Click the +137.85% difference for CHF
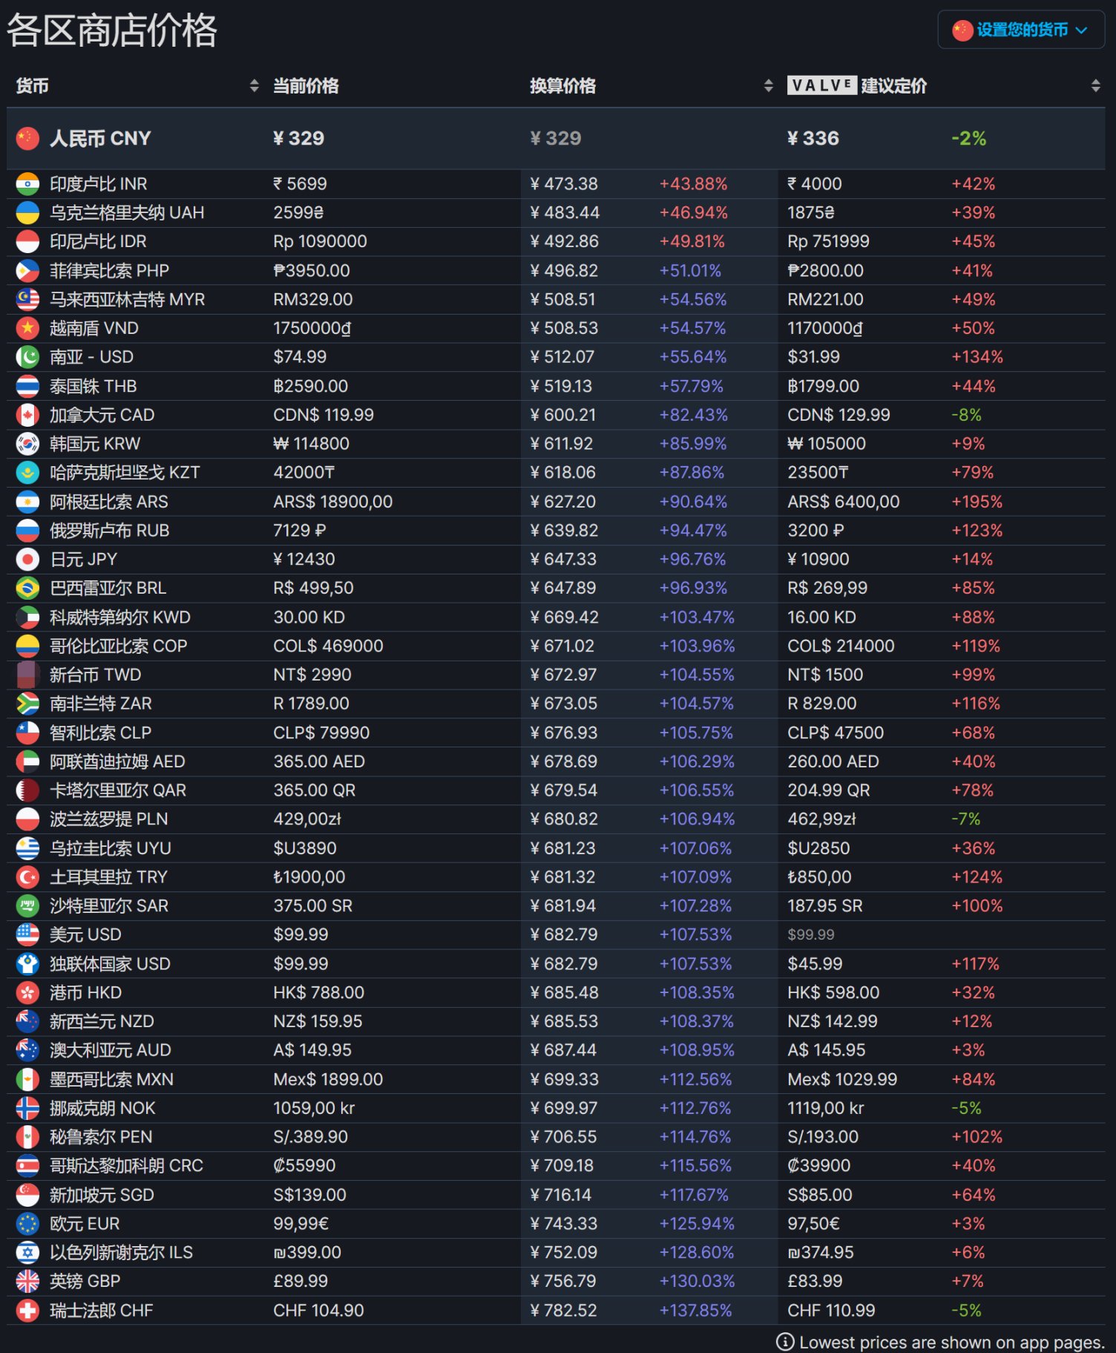Image resolution: width=1116 pixels, height=1353 pixels. tap(695, 1311)
